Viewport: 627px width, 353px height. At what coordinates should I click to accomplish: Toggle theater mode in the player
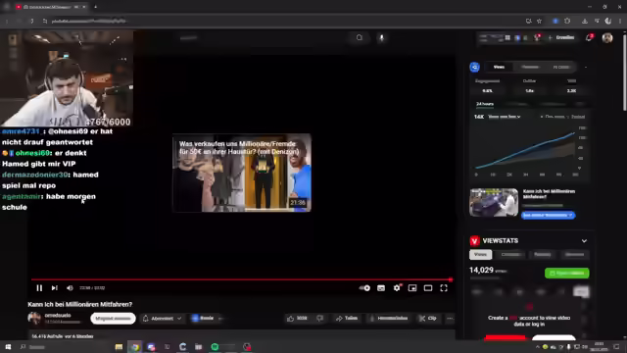(x=428, y=287)
